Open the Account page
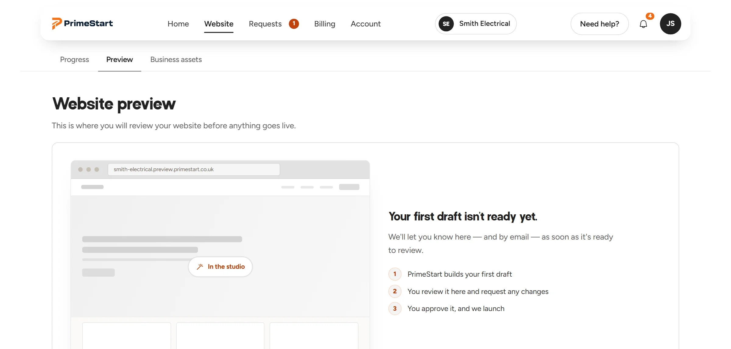 [365, 24]
